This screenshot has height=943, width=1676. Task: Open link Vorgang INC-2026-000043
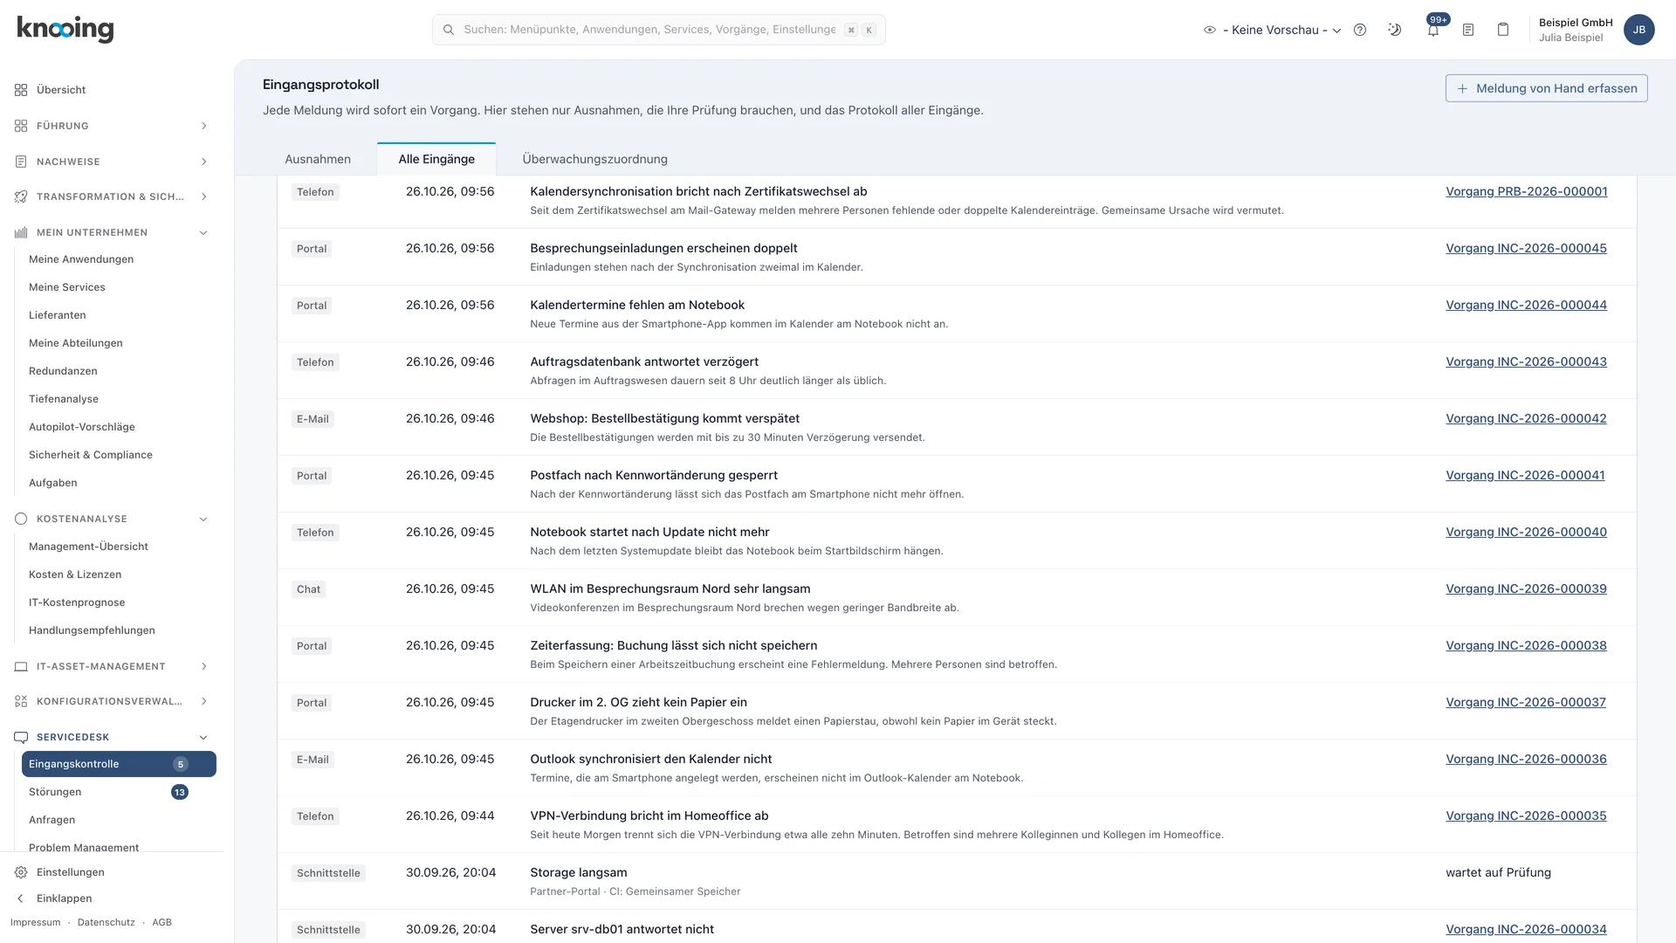coord(1526,361)
